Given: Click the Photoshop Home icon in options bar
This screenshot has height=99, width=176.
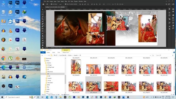Looking at the screenshot, I should coord(43,4).
